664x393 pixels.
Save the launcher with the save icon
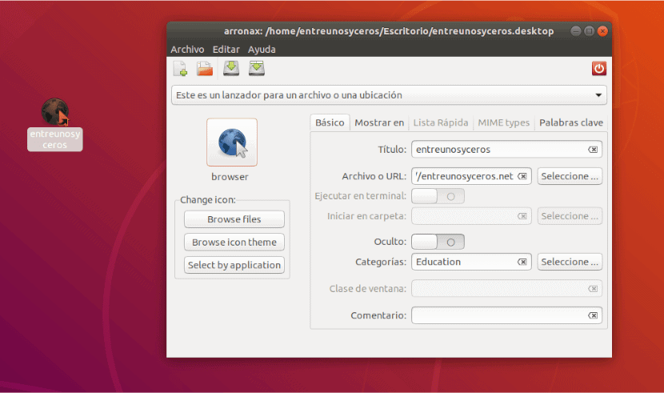pos(231,68)
